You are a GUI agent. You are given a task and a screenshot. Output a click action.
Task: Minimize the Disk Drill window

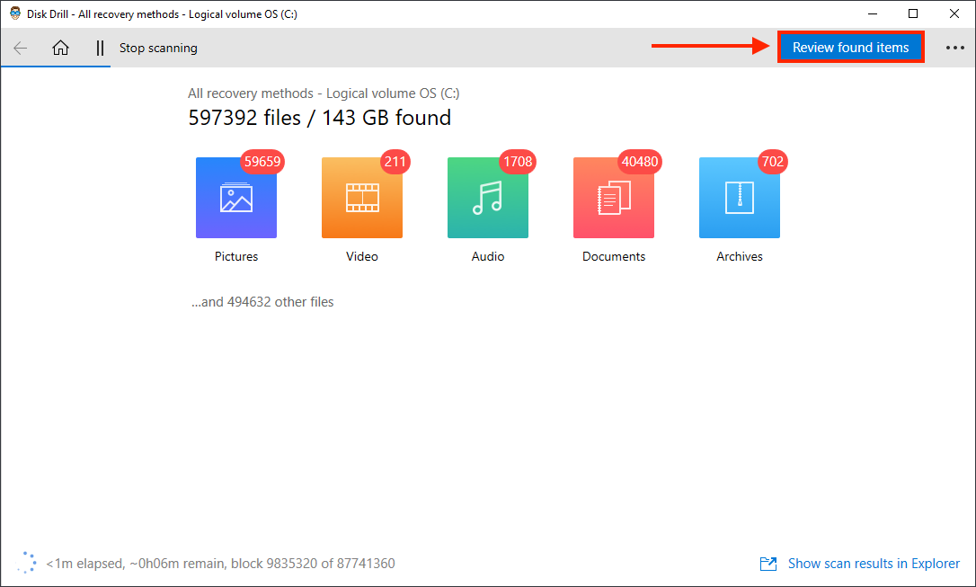tap(873, 13)
